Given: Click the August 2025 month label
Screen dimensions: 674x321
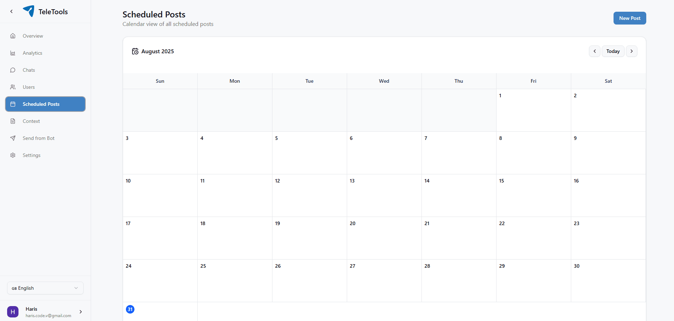Looking at the screenshot, I should [158, 51].
